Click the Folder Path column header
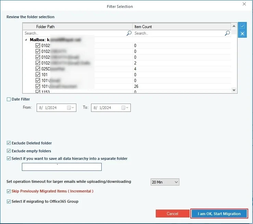The height and width of the screenshot is (224, 253). [x=78, y=27]
